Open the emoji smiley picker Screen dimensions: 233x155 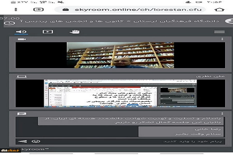click(x=36, y=141)
